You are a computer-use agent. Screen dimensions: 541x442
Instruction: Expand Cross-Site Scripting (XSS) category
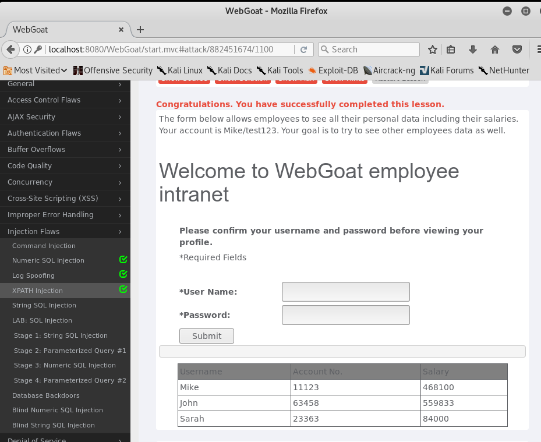pos(65,199)
